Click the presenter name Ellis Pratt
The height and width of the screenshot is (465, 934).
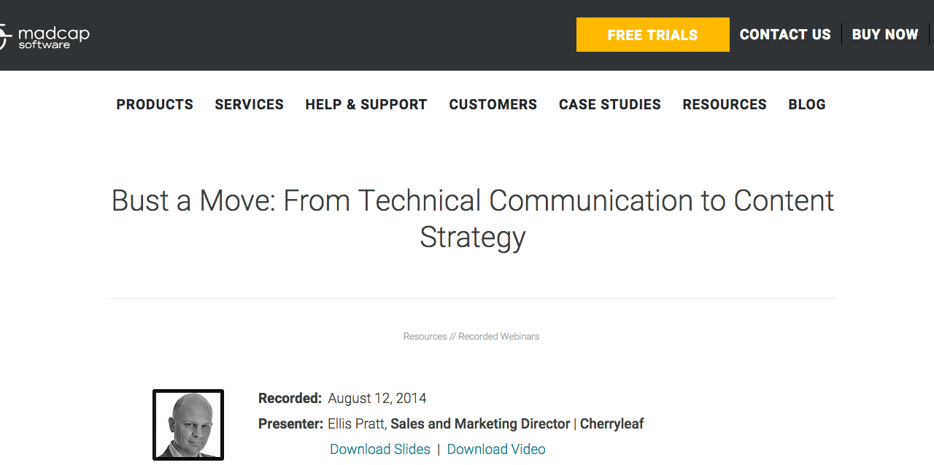tap(355, 424)
